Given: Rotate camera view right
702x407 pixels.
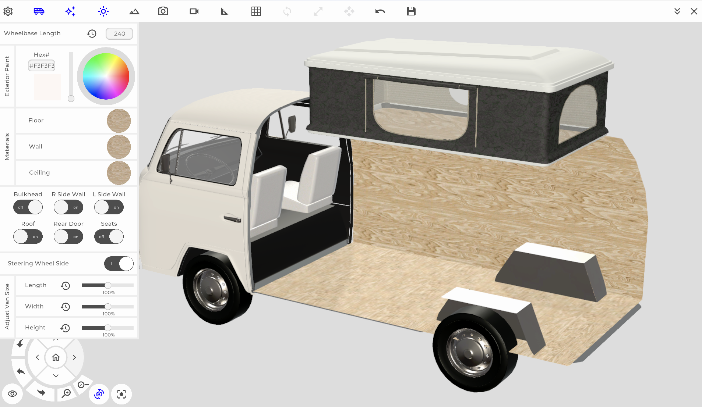Looking at the screenshot, I should click(74, 357).
